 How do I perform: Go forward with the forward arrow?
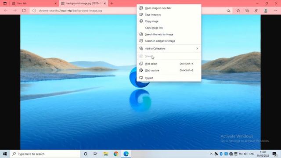coord(14,11)
